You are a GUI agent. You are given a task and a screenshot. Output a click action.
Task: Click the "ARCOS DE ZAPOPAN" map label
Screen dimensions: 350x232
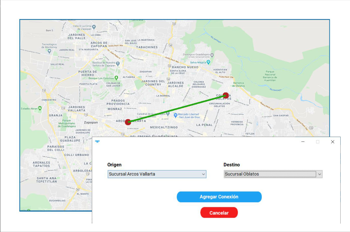(x=99, y=44)
